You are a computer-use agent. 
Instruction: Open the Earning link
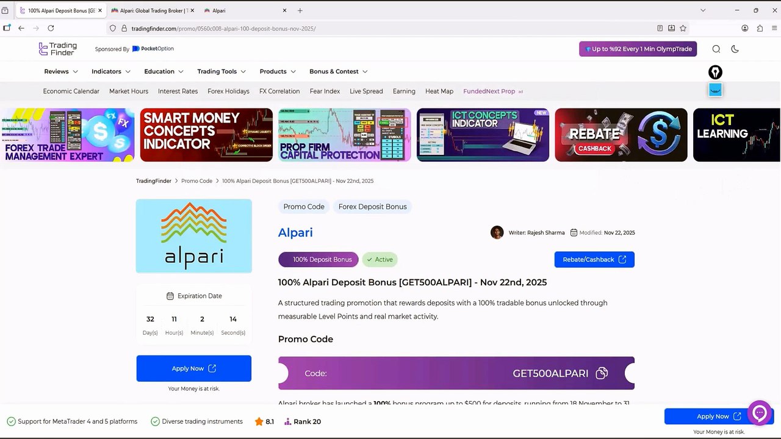coord(404,91)
